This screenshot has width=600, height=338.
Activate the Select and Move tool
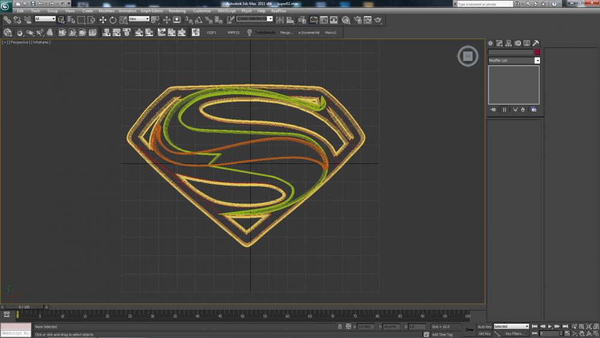103,20
